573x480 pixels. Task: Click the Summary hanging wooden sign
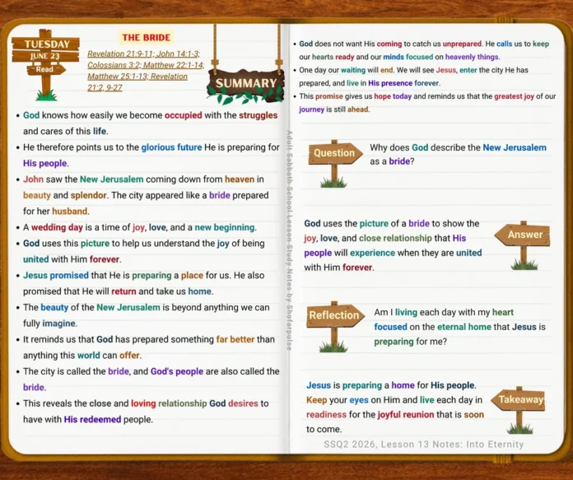(x=245, y=82)
